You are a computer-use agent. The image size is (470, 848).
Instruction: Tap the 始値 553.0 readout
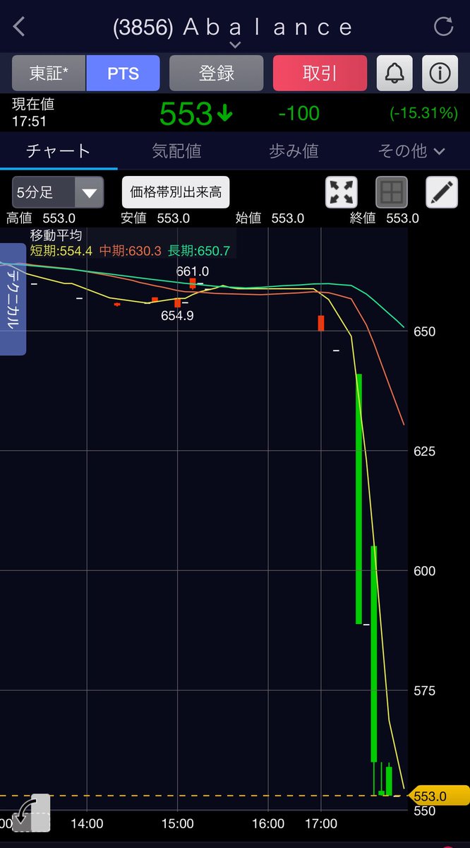pos(270,218)
